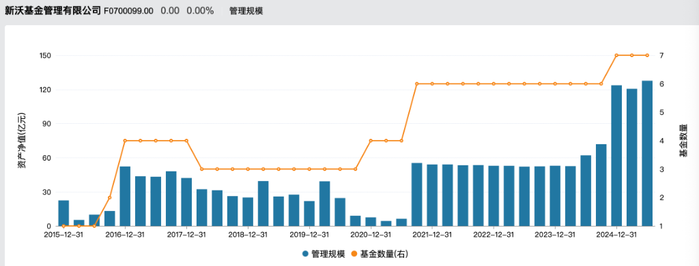Click the x-axis label 2015-12-31
Screen dimensions: 699x266
63,235
